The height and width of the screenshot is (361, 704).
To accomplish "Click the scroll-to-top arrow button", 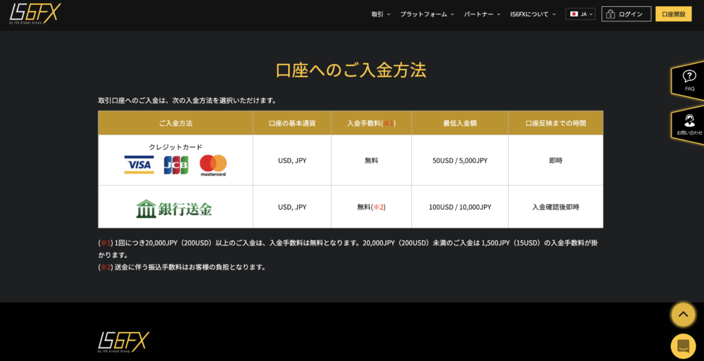I will (683, 314).
